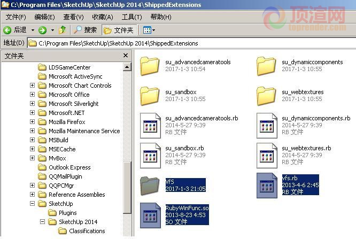
Task: Click inside the address bar path field
Action: pos(191,43)
